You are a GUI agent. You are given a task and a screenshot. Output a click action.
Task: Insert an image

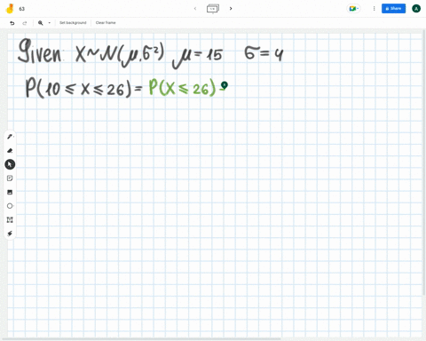point(10,192)
